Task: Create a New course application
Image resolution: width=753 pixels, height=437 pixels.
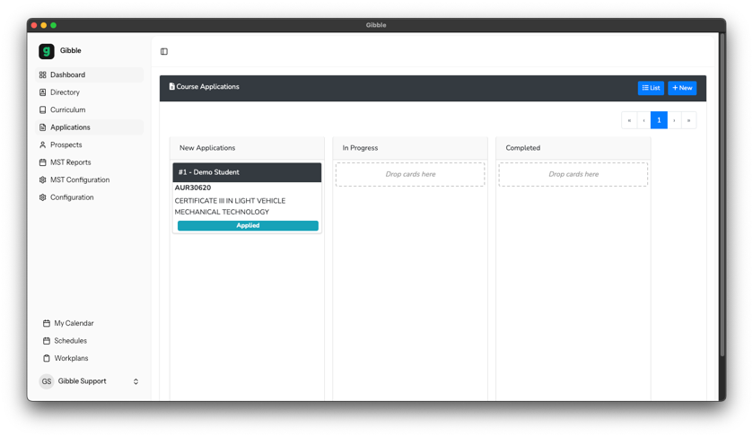Action: (x=682, y=88)
